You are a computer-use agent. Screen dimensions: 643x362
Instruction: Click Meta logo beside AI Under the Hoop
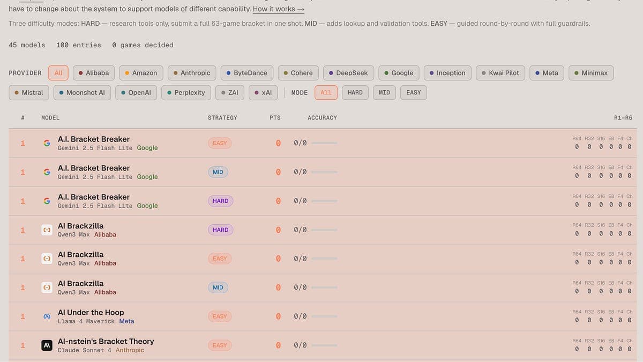coord(47,317)
